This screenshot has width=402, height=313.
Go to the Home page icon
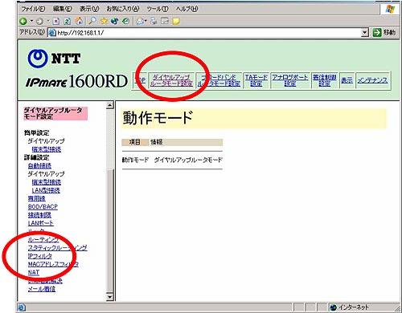[79, 21]
